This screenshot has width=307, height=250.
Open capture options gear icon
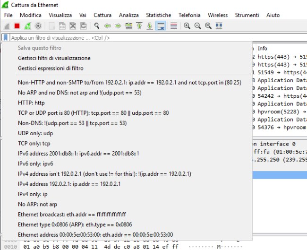(x=38, y=26)
